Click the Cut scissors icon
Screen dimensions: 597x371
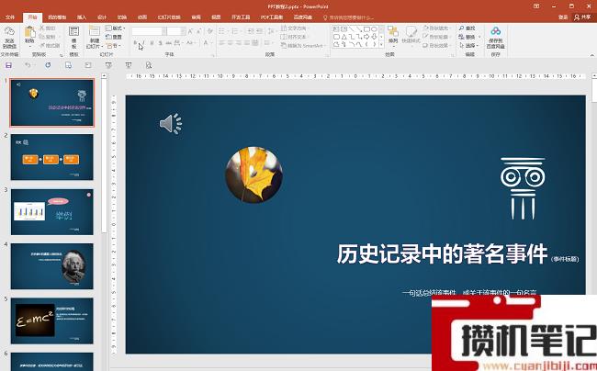[x=42, y=28]
